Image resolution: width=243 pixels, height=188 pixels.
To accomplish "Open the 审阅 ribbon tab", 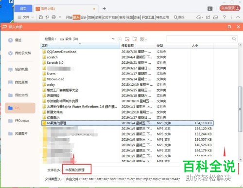I will coord(122,17).
